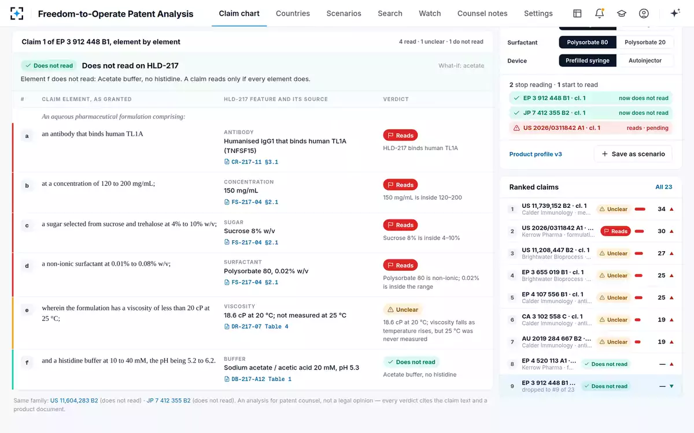Screen dimensions: 694x433
Task: Open the graduation cap learning icon
Action: coord(622,13)
